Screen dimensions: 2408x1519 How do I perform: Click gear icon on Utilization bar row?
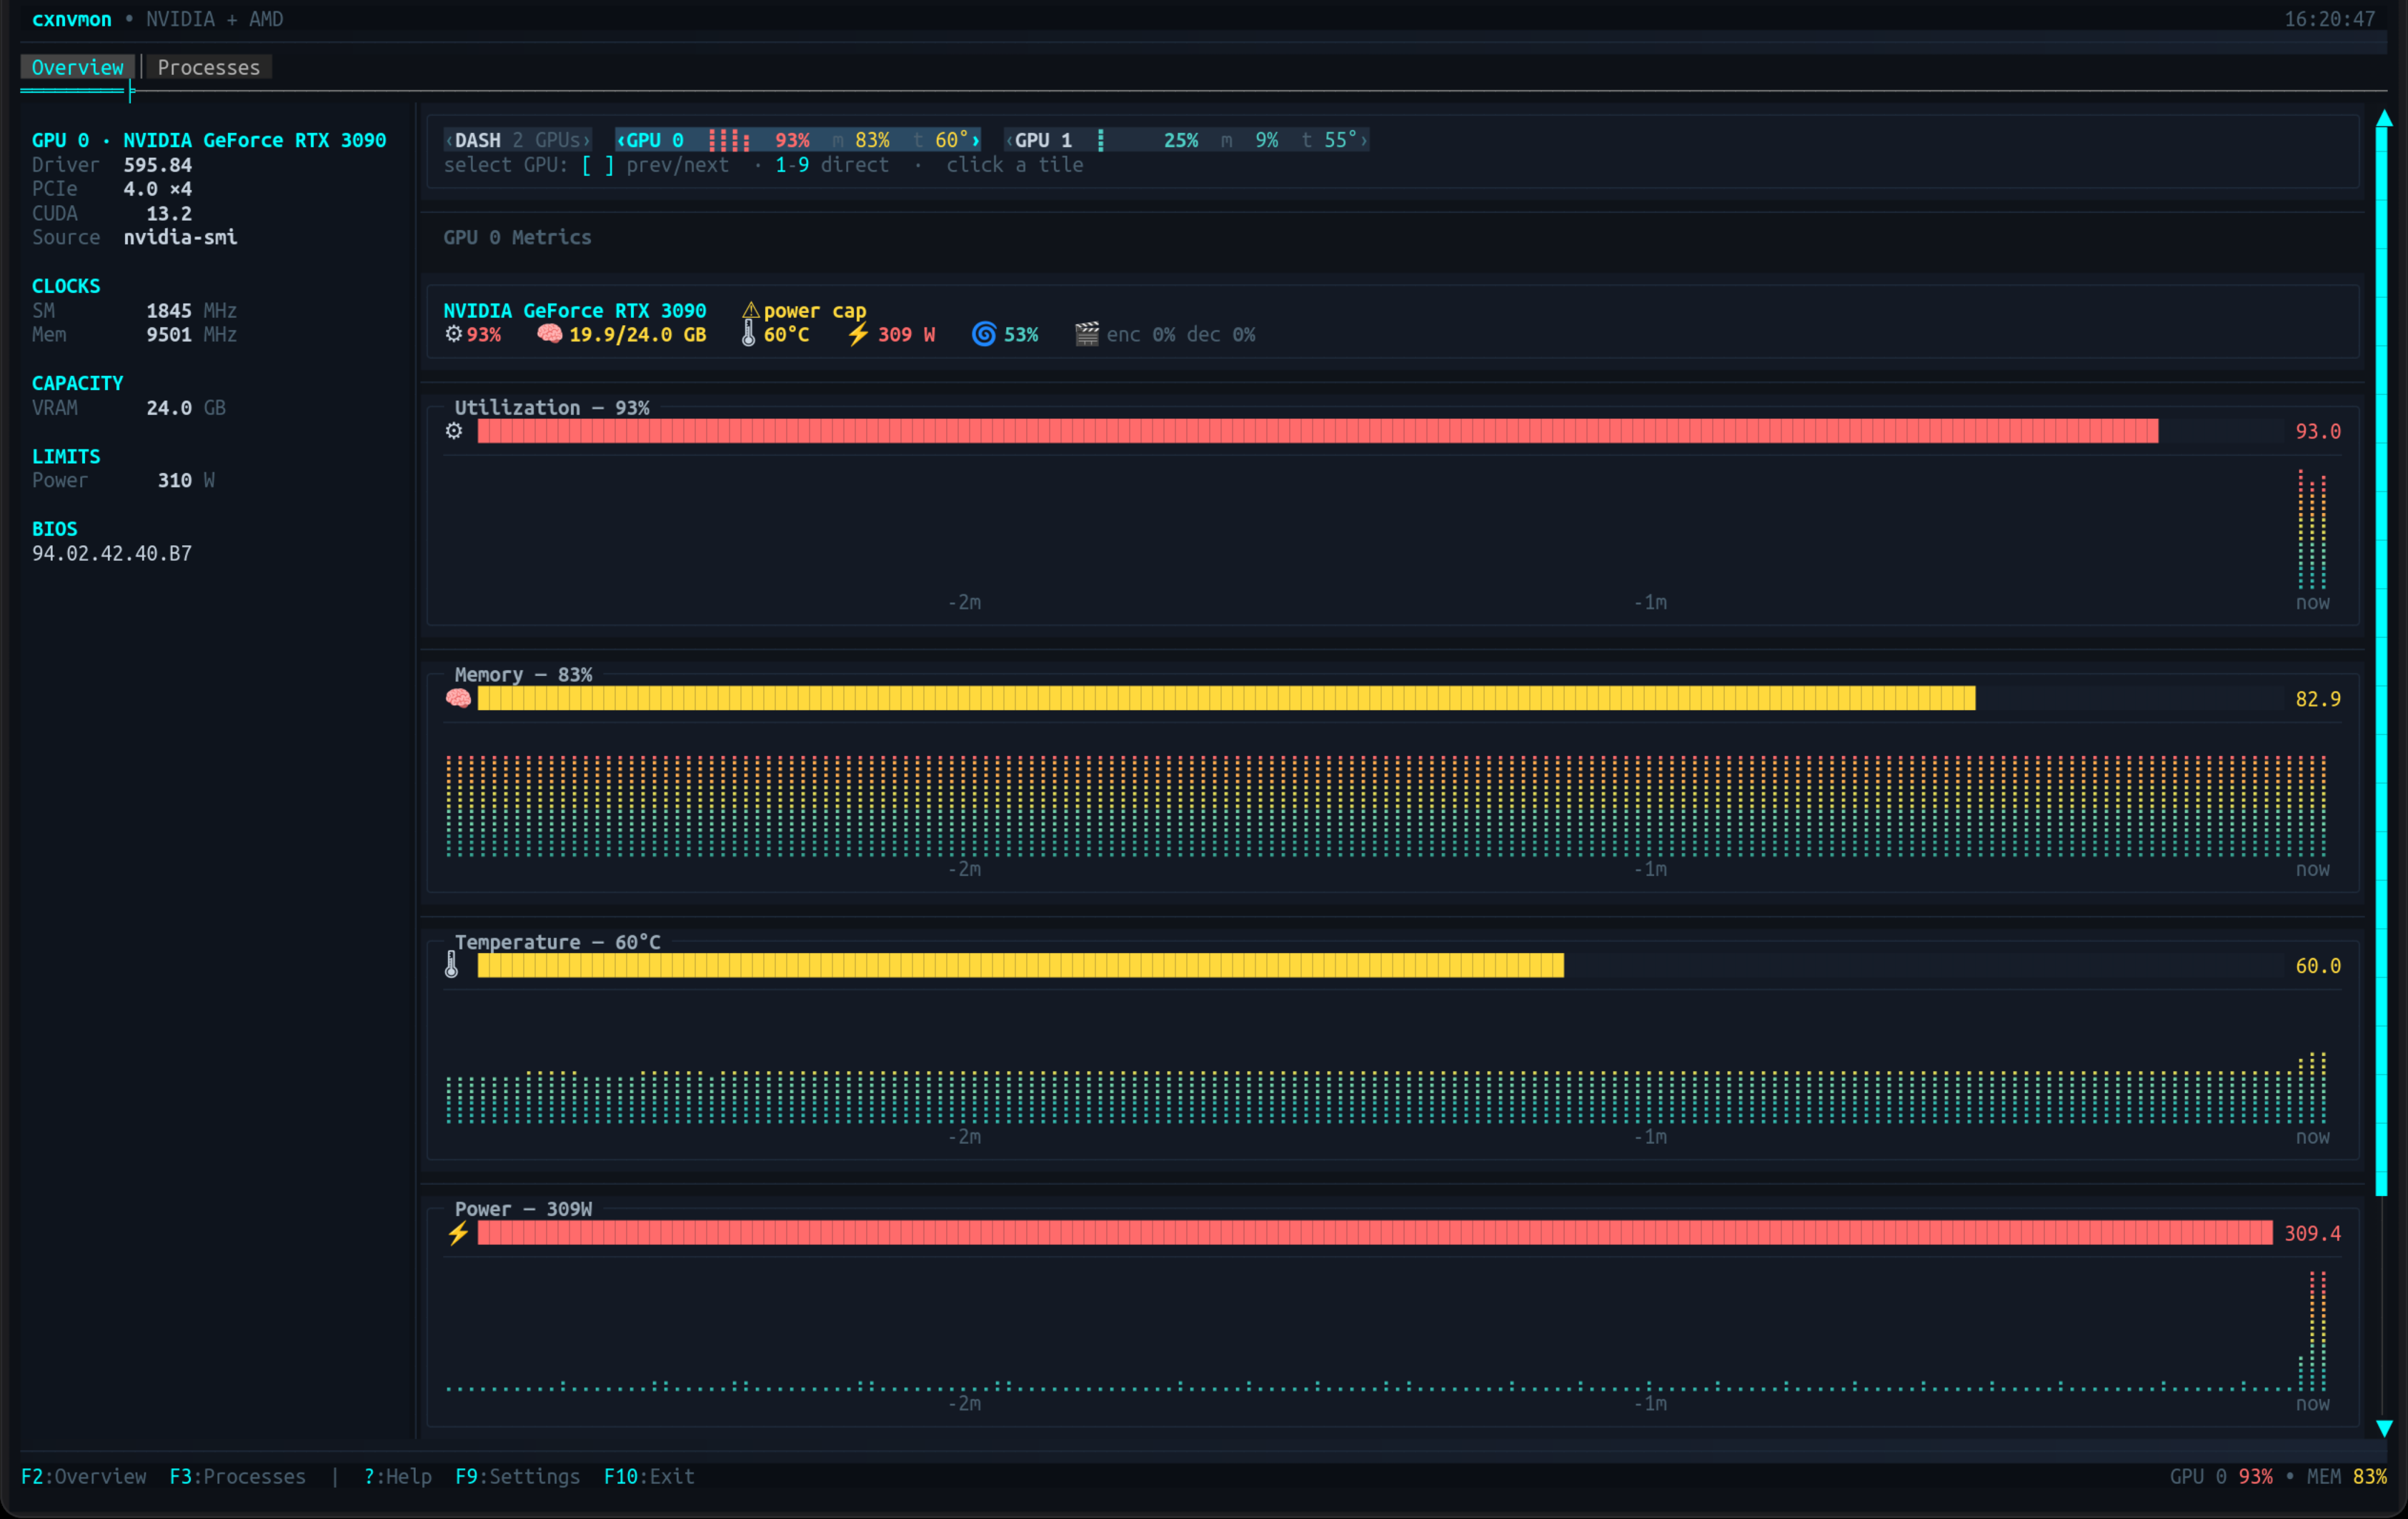click(454, 431)
